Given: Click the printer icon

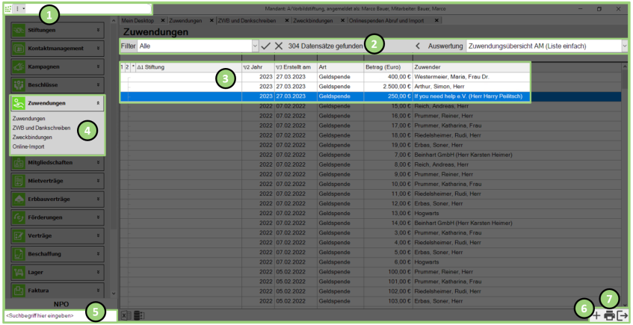Looking at the screenshot, I should 609,315.
